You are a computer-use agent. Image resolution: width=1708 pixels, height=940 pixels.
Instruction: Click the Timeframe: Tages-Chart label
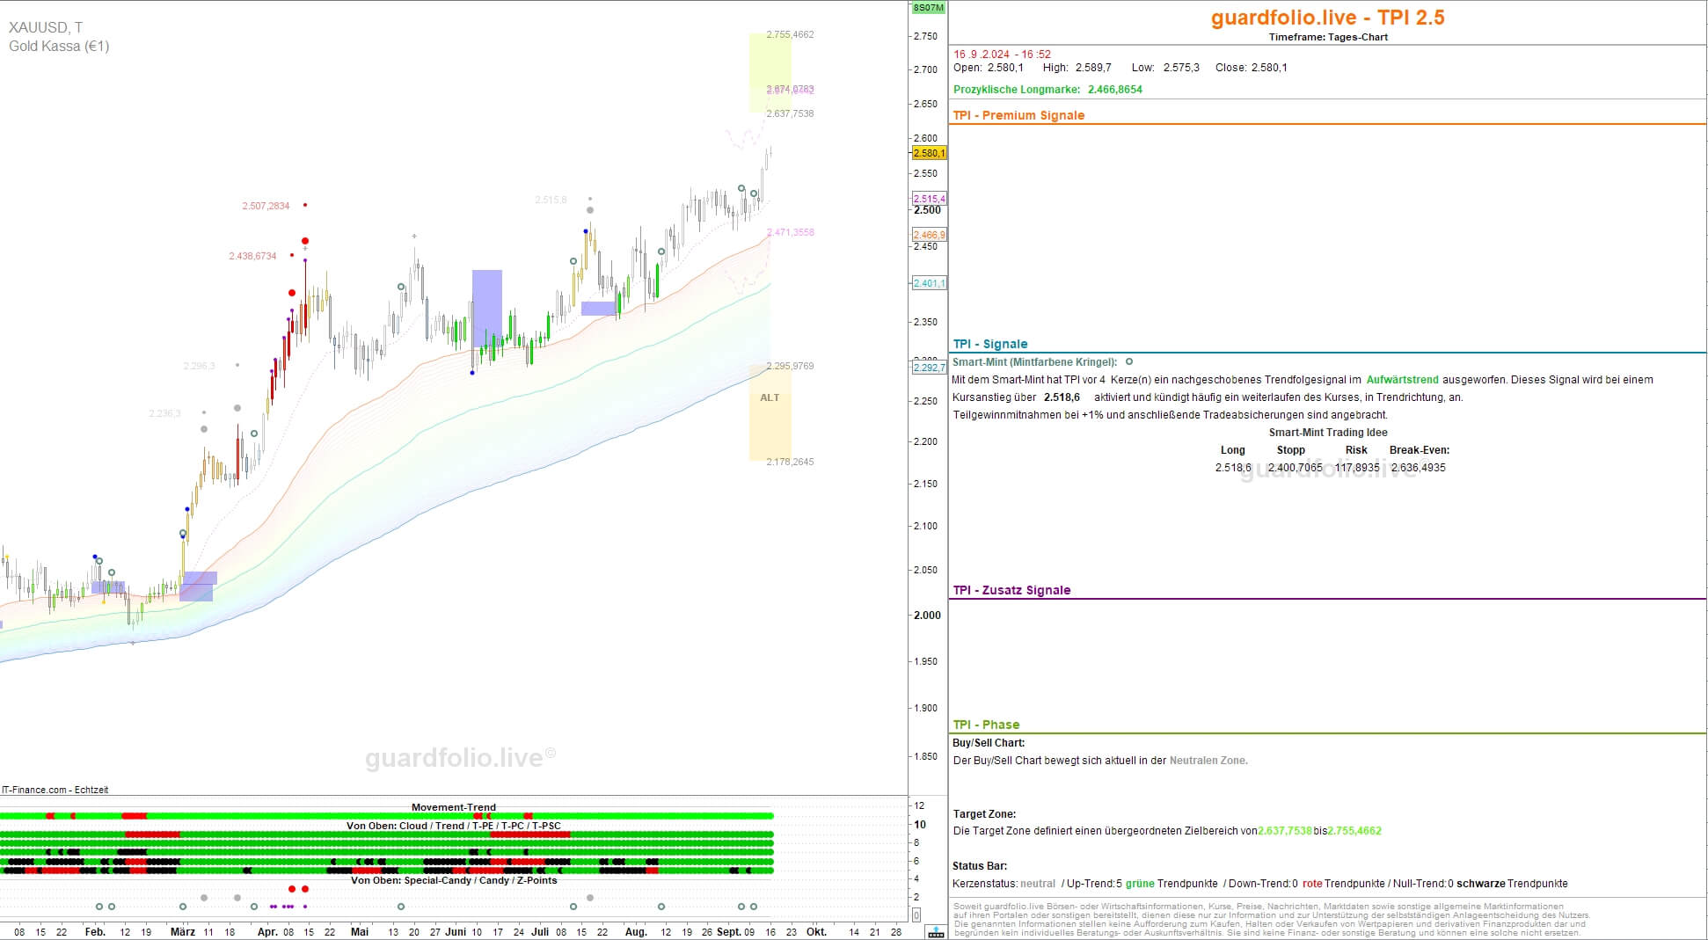click(1328, 37)
